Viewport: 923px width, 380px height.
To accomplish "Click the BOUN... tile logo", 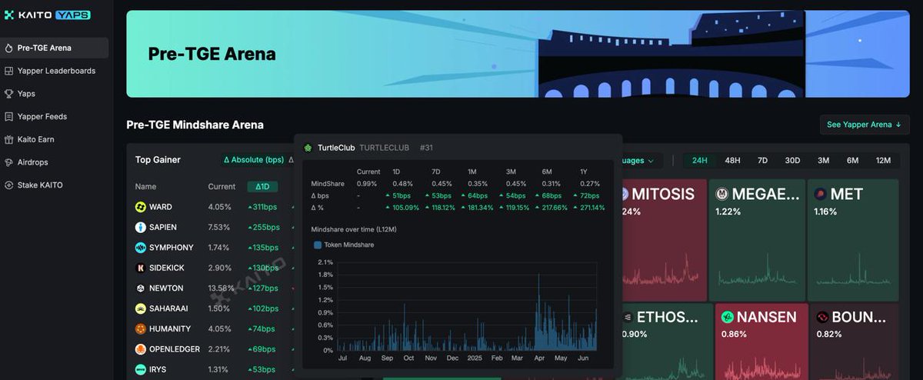I will [x=822, y=317].
